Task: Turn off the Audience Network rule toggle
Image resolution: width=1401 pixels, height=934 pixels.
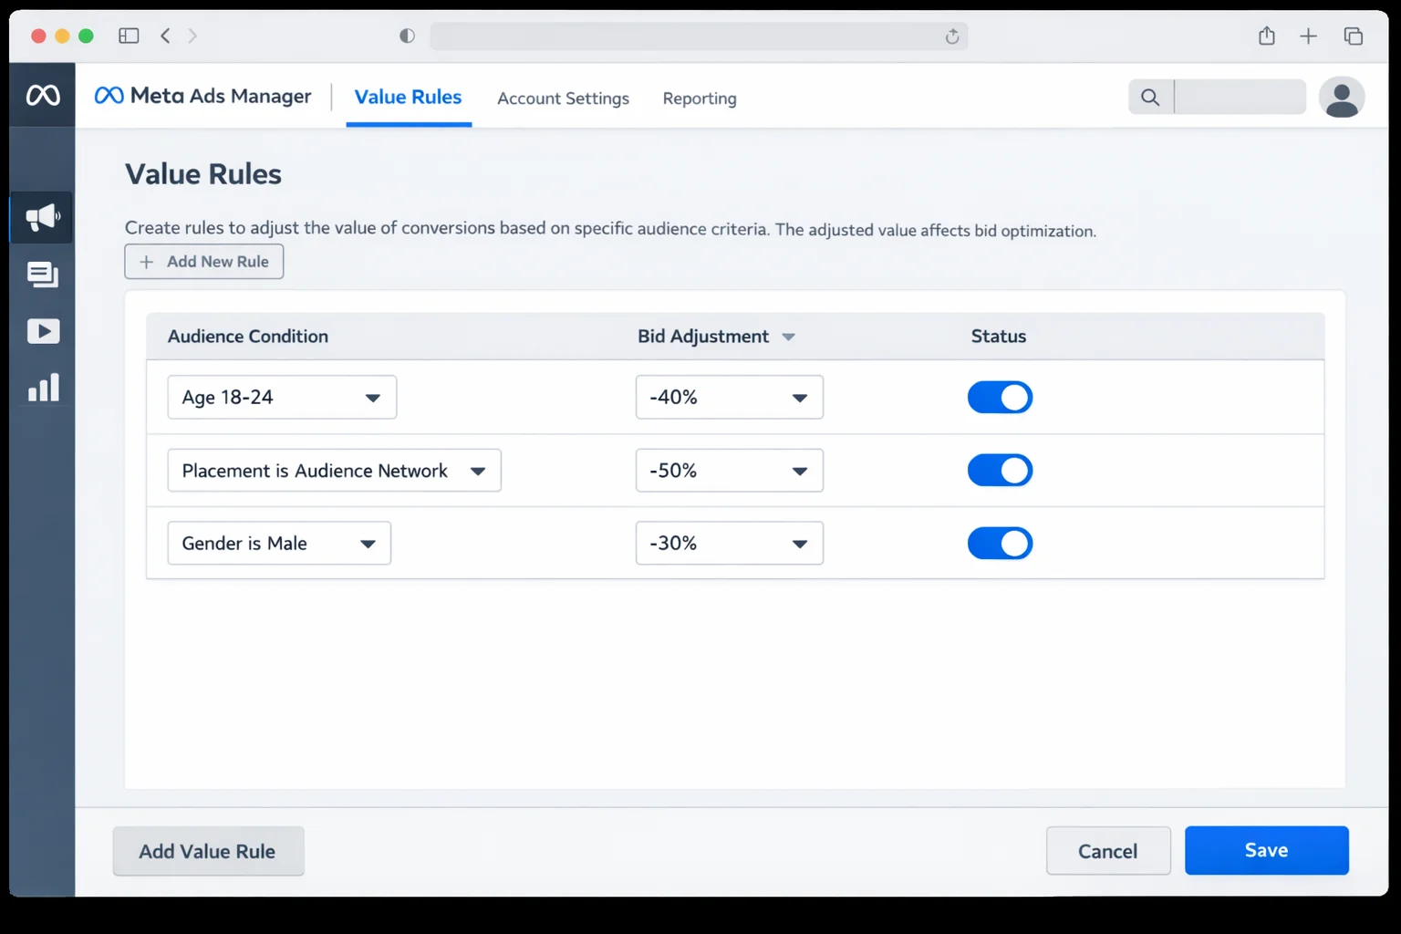Action: point(1000,471)
